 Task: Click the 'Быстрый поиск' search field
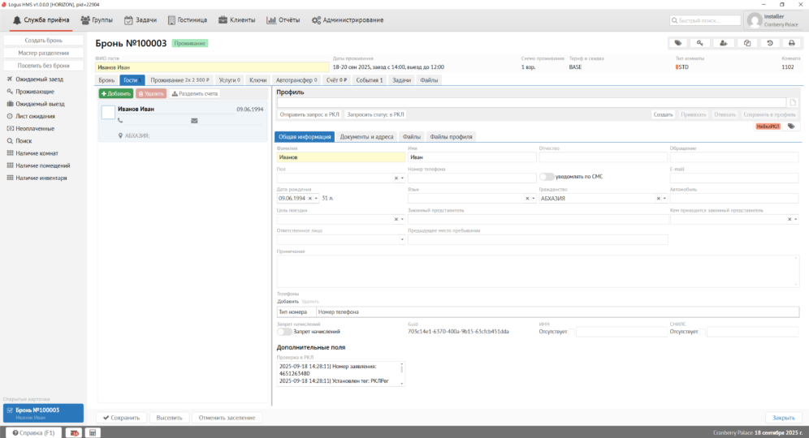click(x=704, y=20)
